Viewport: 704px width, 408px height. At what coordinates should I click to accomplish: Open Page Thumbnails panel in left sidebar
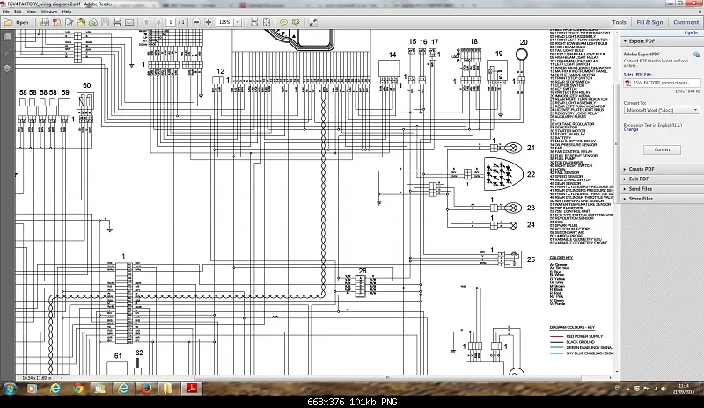pyautogui.click(x=7, y=37)
